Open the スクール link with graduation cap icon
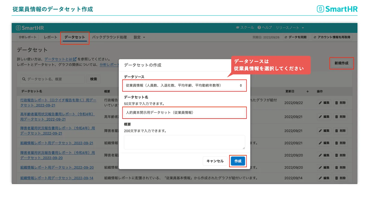 [x=245, y=28]
